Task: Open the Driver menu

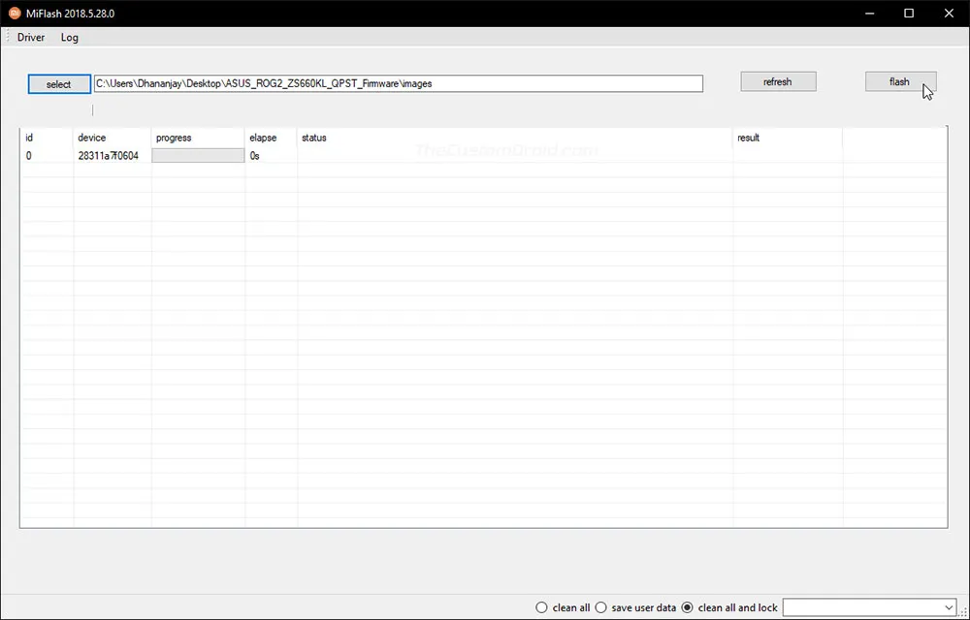Action: pyautogui.click(x=31, y=38)
